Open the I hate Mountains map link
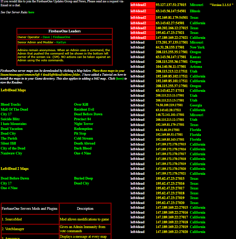This screenshot has width=236, height=239. (x=14, y=124)
